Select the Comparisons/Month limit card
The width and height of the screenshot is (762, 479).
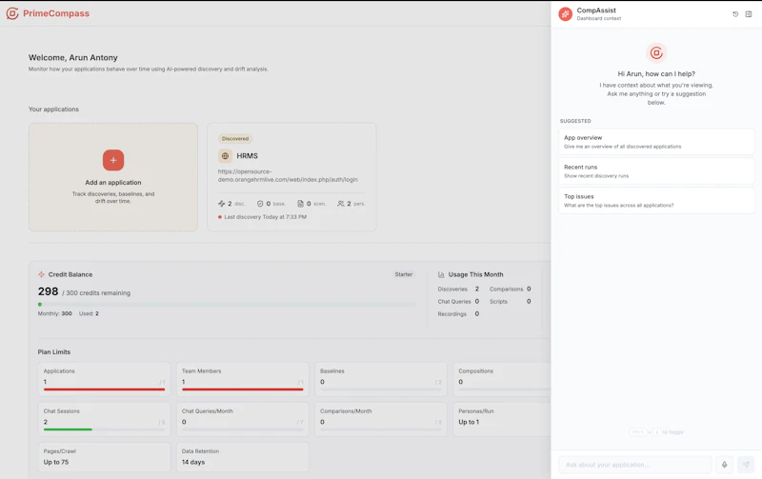coord(380,419)
